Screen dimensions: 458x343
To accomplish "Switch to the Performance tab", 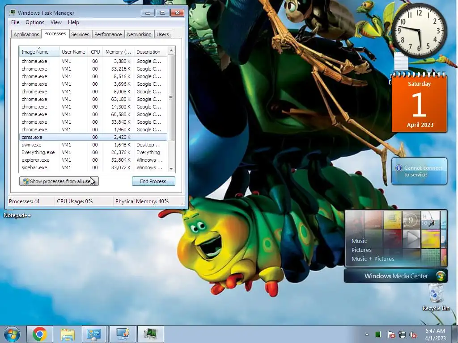I will point(108,34).
